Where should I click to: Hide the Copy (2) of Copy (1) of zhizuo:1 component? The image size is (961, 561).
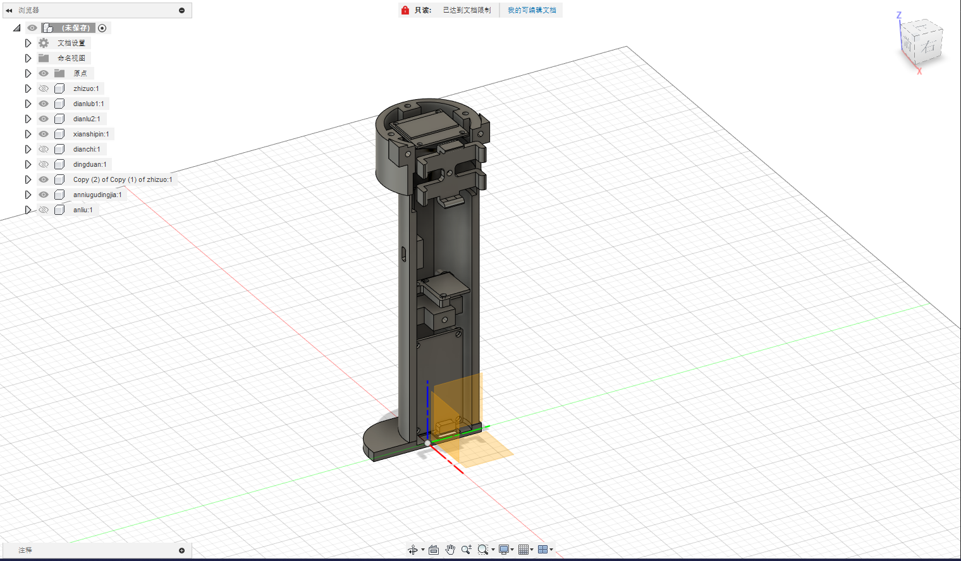point(44,179)
